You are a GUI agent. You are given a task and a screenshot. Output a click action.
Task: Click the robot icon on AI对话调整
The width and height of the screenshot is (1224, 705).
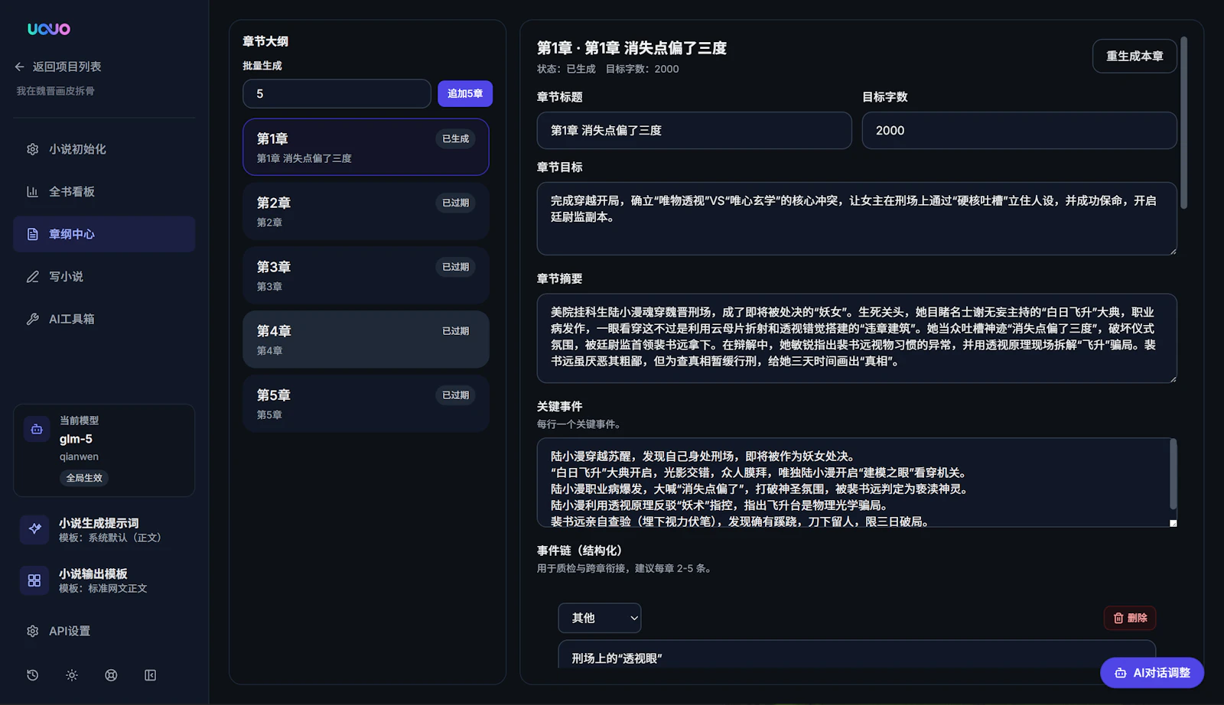(1121, 673)
